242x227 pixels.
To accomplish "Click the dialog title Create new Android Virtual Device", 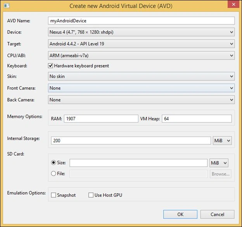I will pos(121,6).
